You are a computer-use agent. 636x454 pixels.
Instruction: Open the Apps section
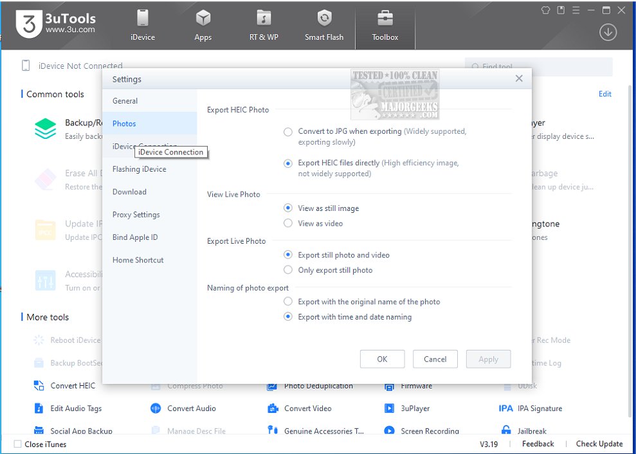tap(203, 26)
